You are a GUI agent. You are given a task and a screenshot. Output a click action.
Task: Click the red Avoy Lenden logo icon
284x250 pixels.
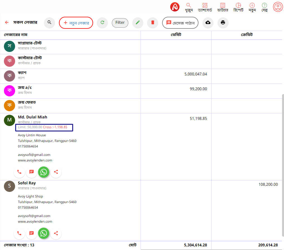tap(175, 7)
